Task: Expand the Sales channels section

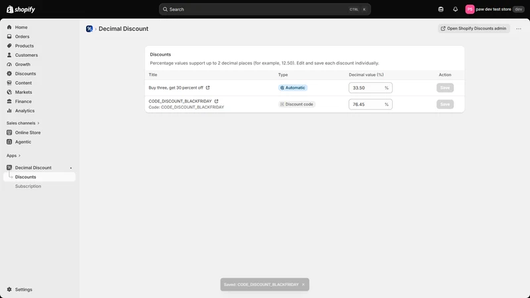Action: click(x=23, y=123)
